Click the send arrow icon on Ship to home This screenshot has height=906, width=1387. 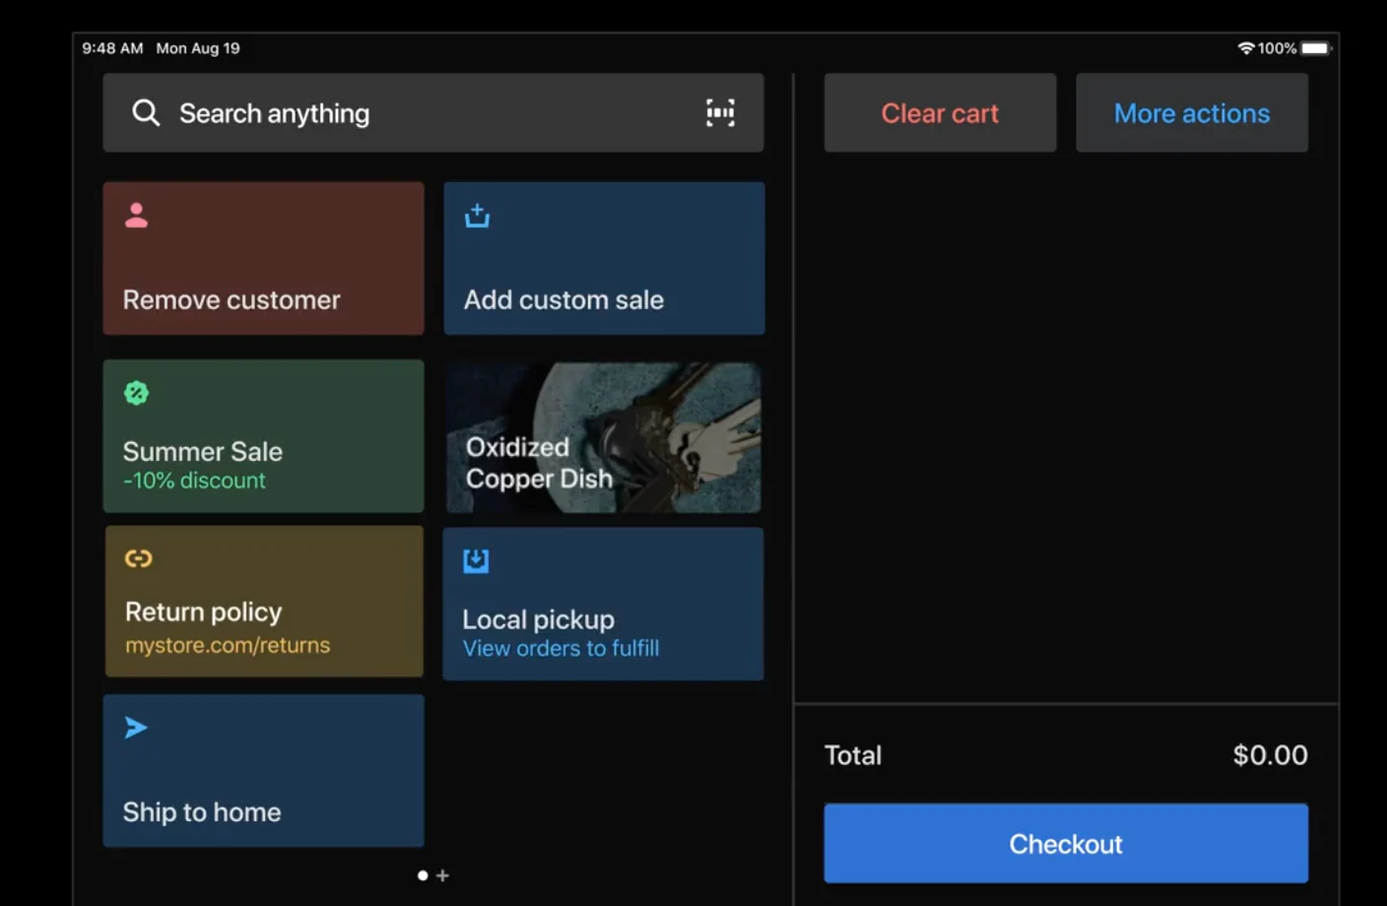pyautogui.click(x=136, y=727)
